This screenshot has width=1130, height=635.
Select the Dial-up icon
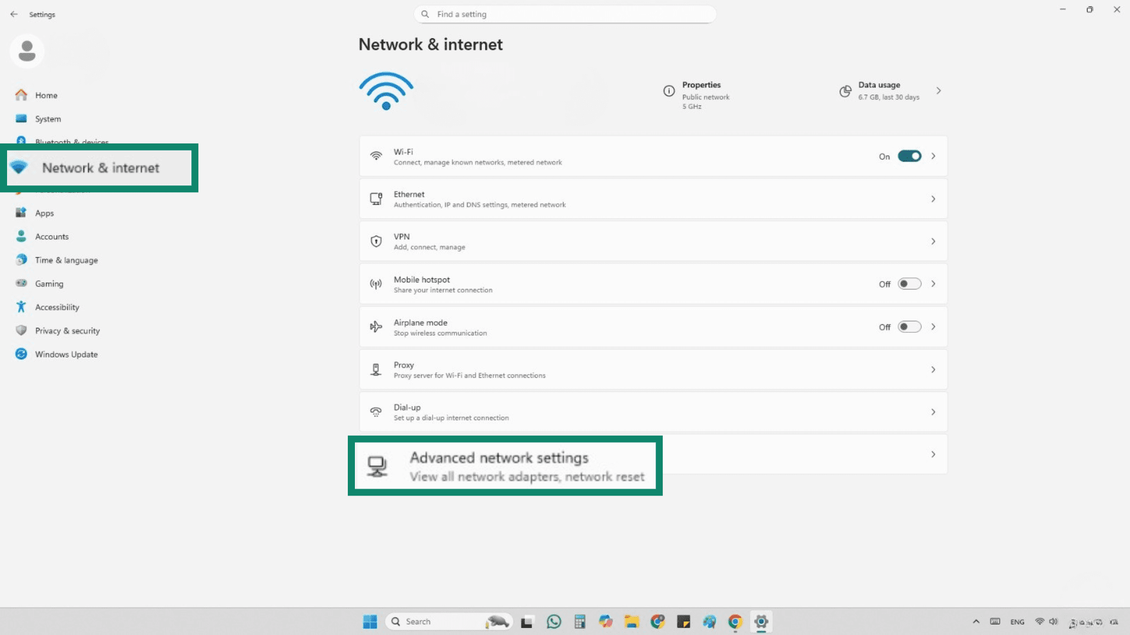tap(376, 412)
